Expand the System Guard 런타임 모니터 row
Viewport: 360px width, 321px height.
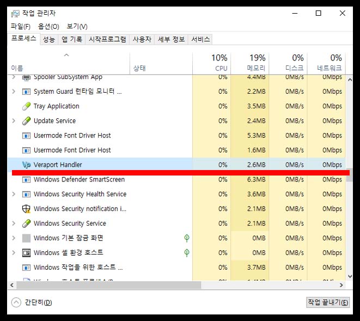tap(14, 92)
